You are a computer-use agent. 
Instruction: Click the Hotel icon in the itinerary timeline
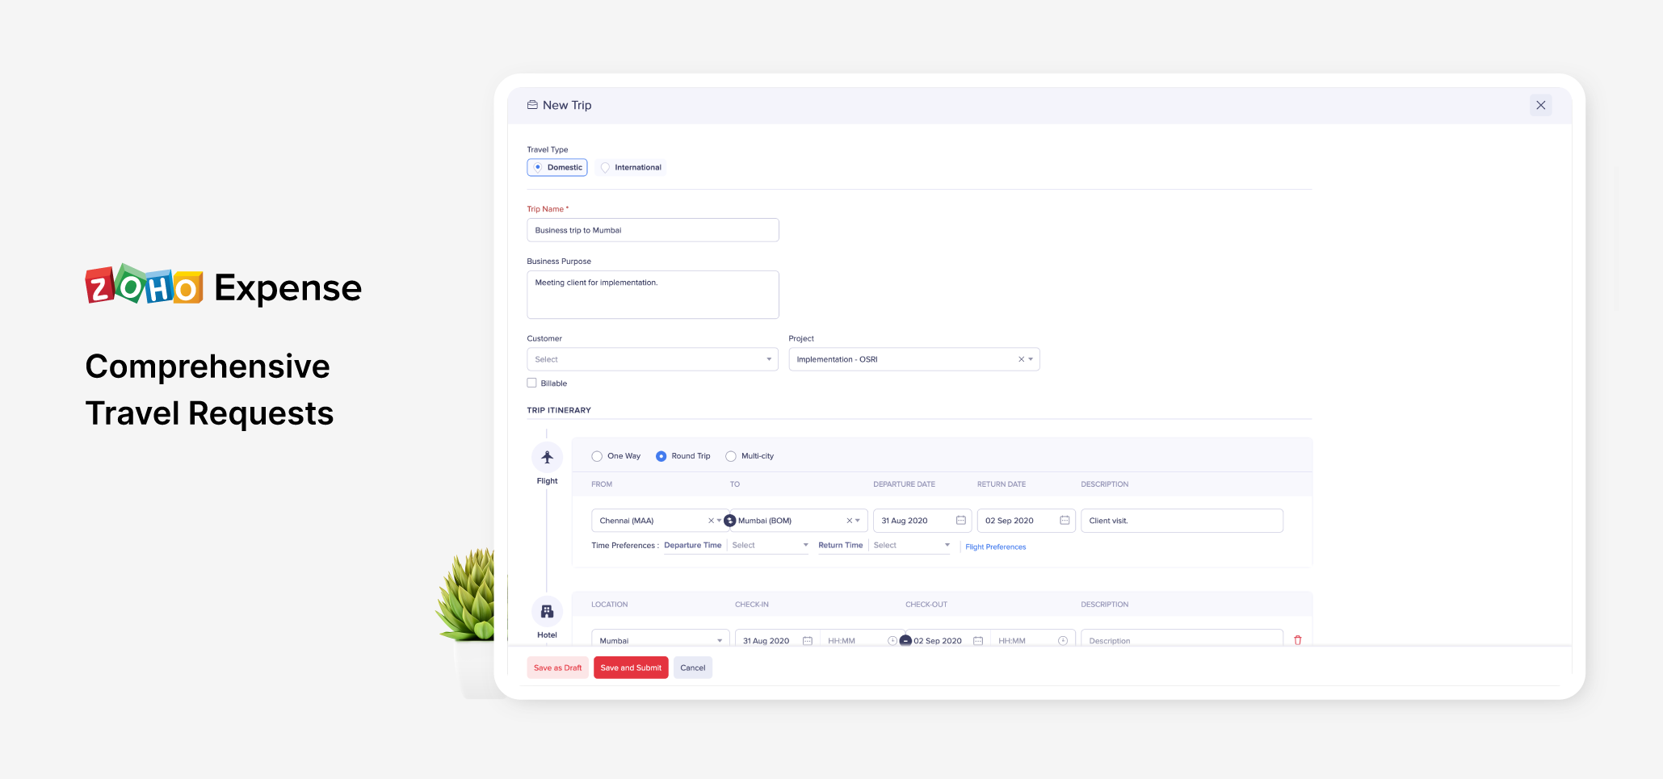point(547,610)
